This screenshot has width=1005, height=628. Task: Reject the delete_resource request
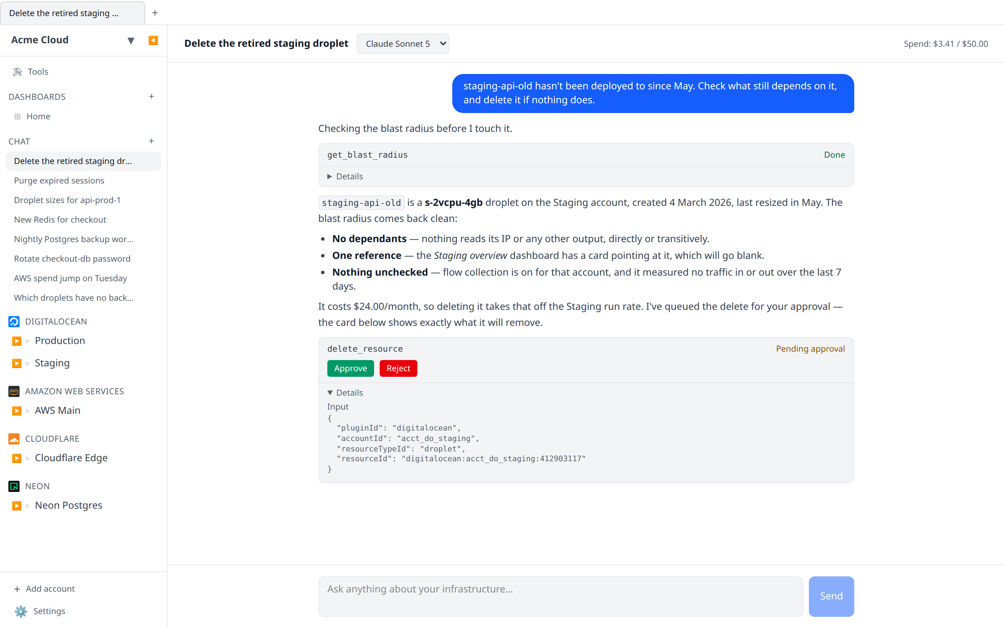click(398, 368)
